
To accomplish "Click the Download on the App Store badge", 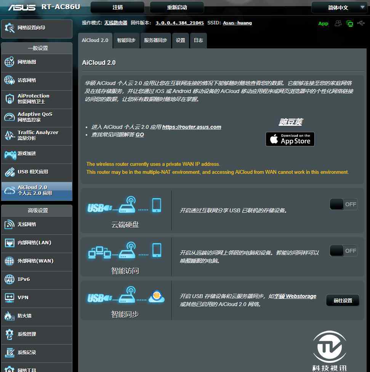I will coord(290,139).
